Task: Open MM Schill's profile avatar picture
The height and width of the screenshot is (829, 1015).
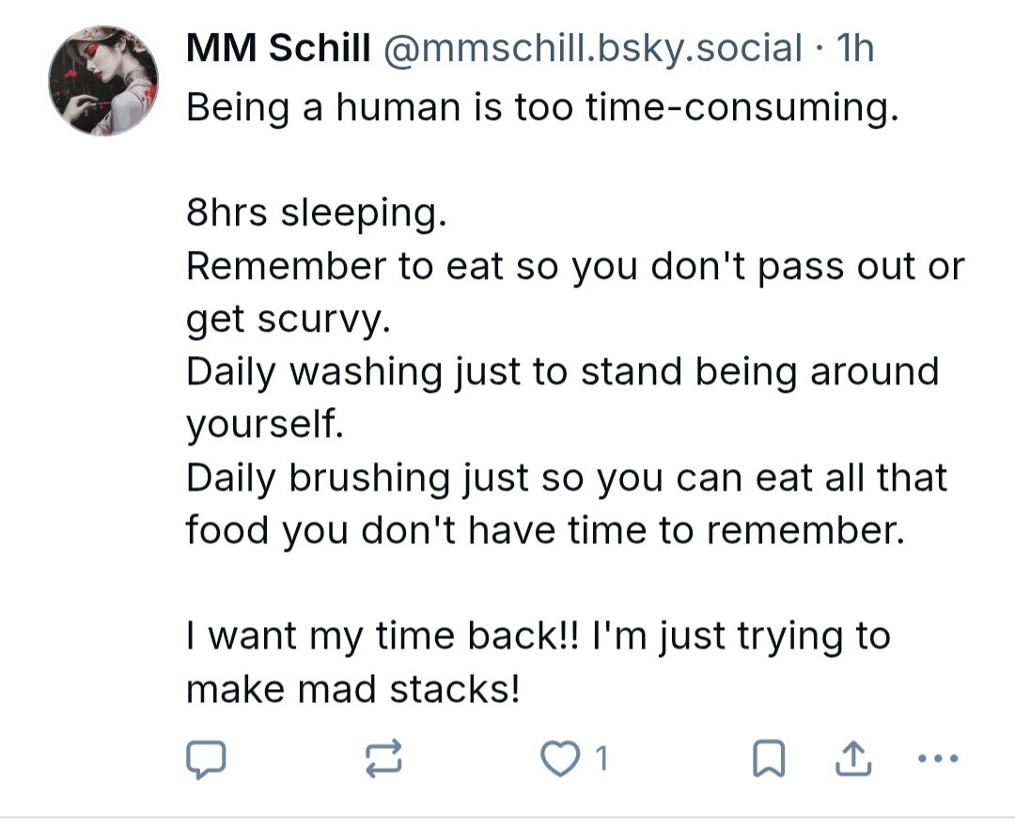Action: coord(103,81)
